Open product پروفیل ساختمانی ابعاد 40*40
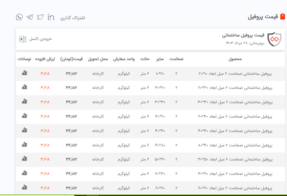Viewport: 287px width, 196px height. 235,131
